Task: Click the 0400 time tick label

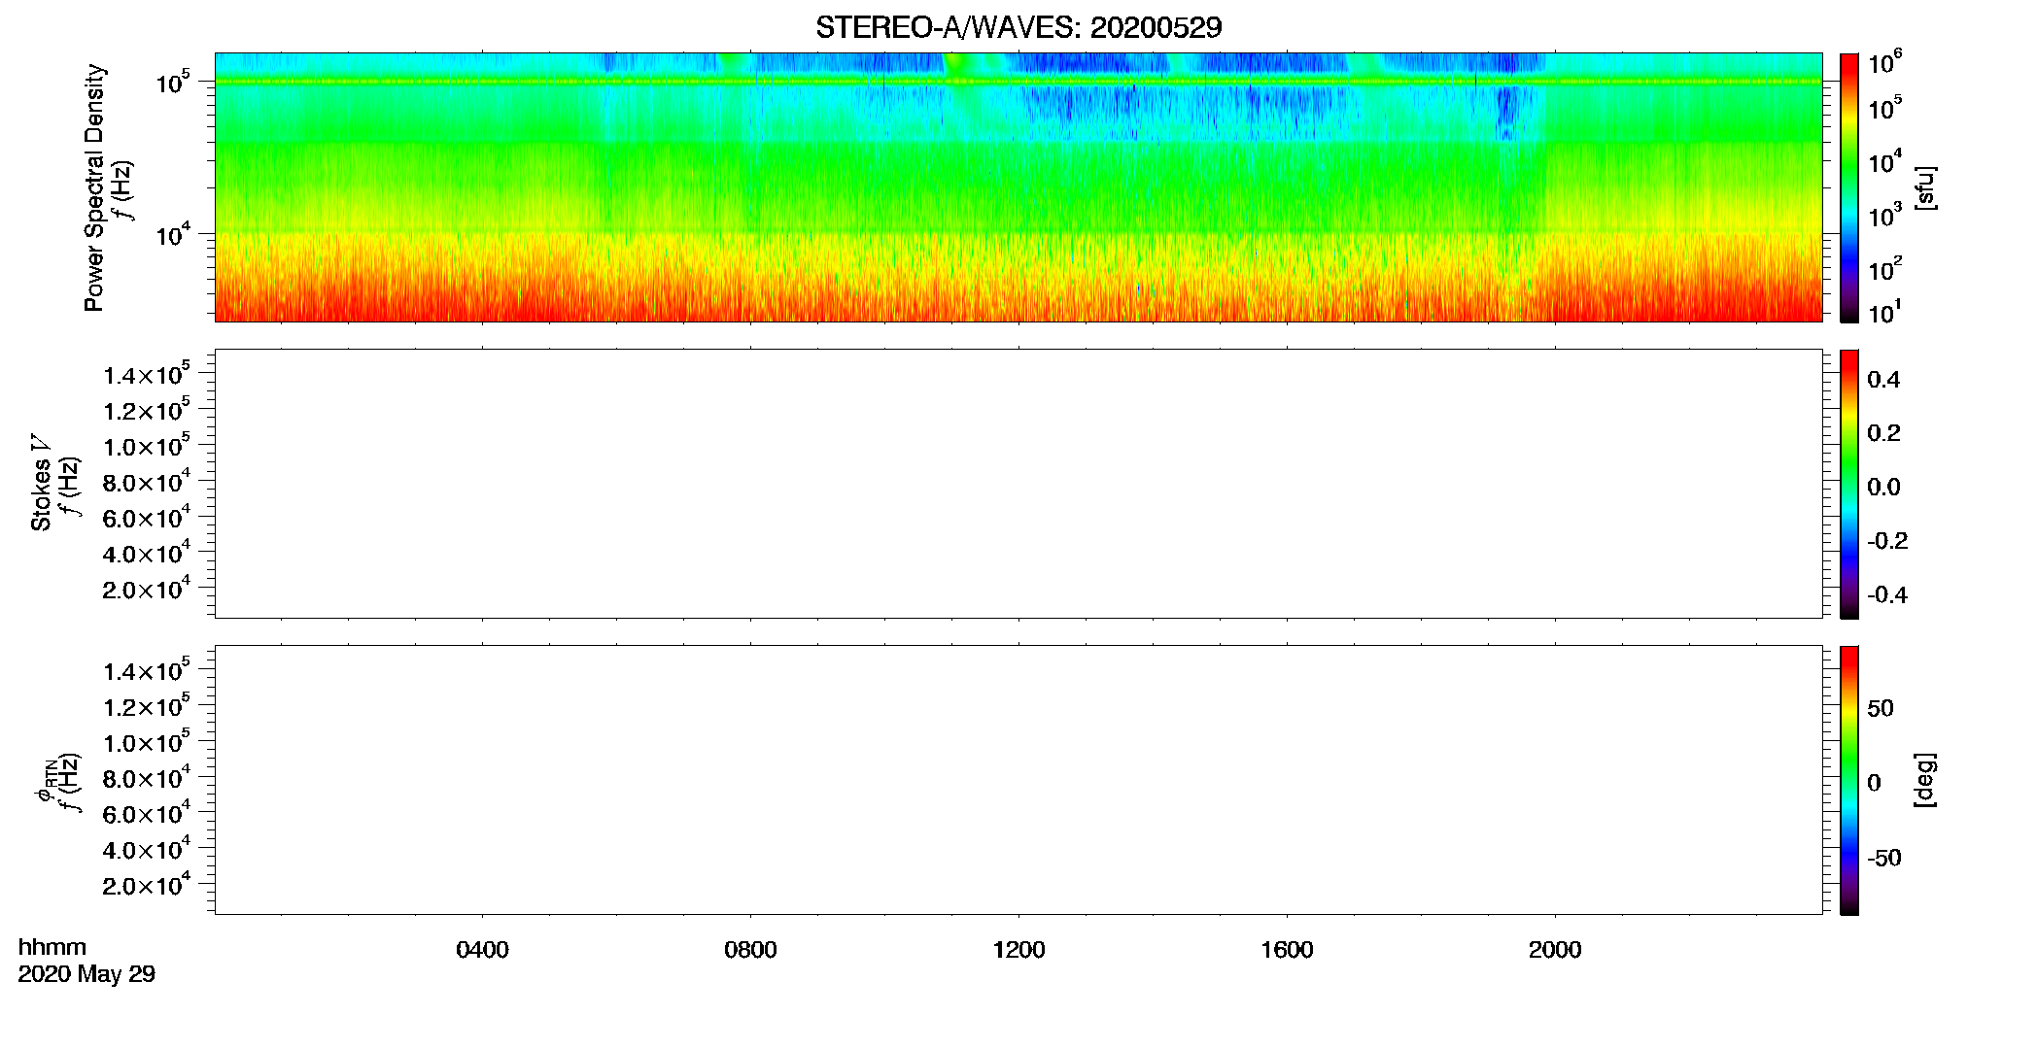Action: click(x=482, y=950)
